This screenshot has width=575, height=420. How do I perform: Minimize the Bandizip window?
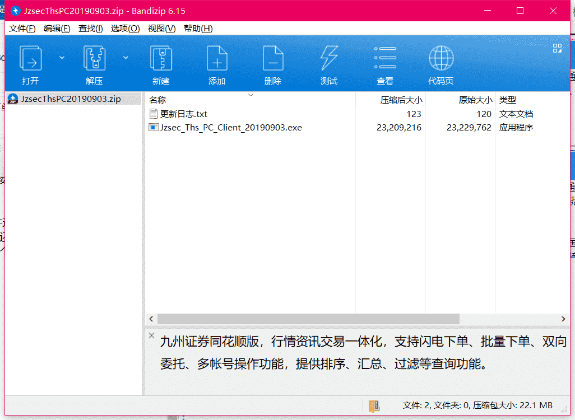coord(488,11)
